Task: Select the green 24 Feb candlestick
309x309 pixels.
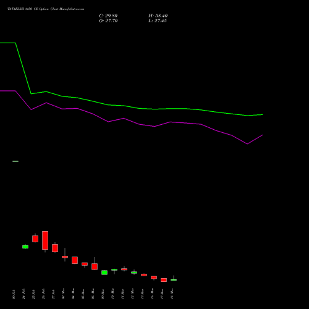Action: (25, 247)
